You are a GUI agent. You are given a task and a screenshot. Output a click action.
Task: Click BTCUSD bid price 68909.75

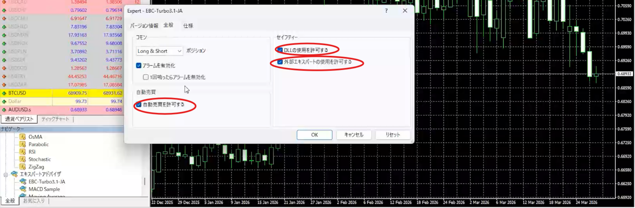point(77,93)
